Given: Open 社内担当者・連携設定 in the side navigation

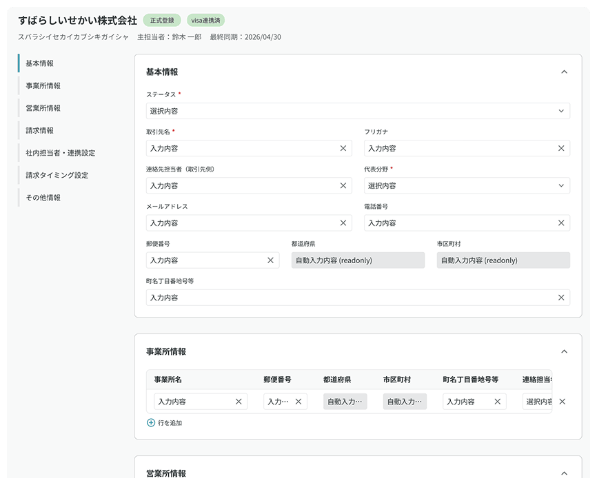Looking at the screenshot, I should [61, 153].
